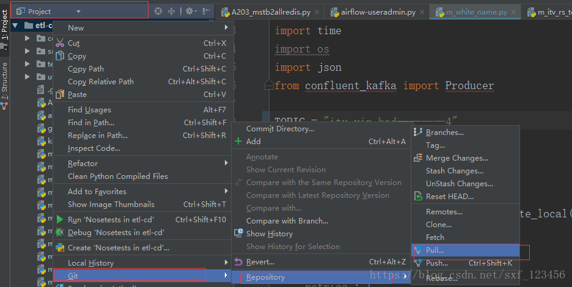Switch to the airflow-useradmin.py tab
Viewport: 572px width, 287px height.
(378, 12)
